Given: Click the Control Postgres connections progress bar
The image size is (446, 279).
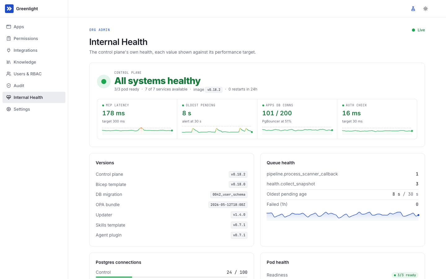Looking at the screenshot, I should point(172,277).
